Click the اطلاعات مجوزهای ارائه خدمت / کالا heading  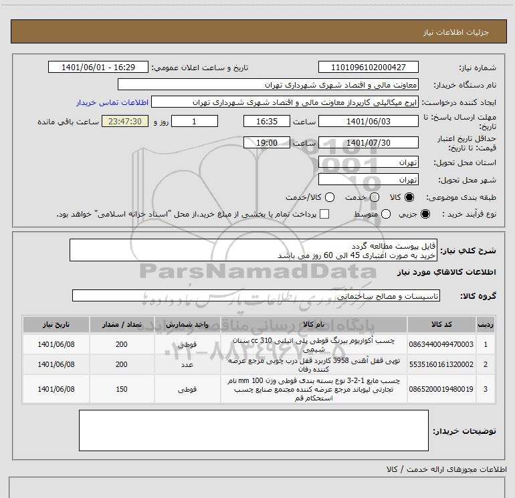(x=446, y=469)
